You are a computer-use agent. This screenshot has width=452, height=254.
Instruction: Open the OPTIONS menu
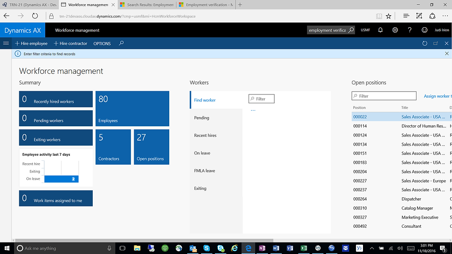102,43
